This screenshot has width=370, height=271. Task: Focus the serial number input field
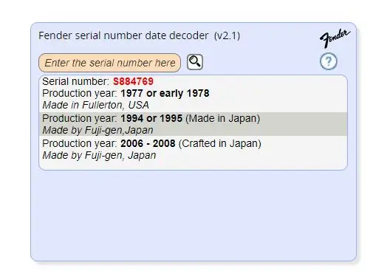click(109, 63)
